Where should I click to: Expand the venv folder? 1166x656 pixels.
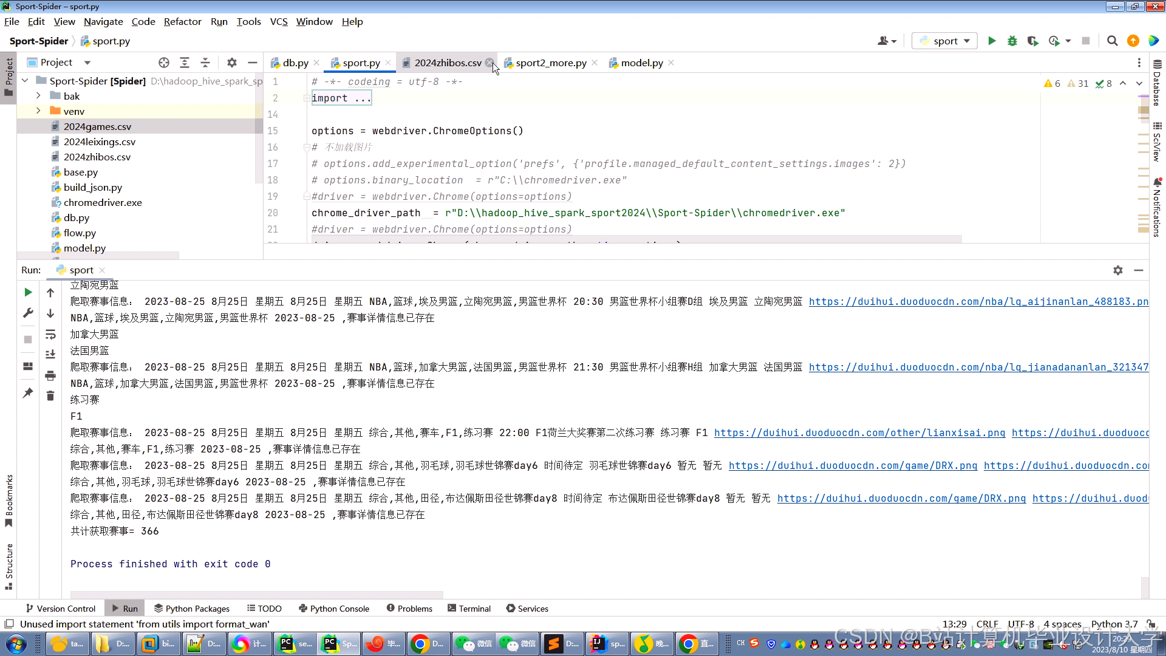pos(38,111)
